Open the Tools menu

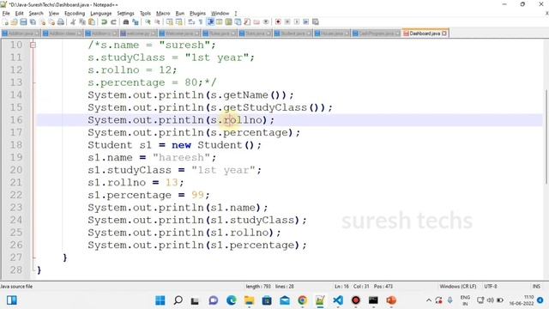[145, 14]
